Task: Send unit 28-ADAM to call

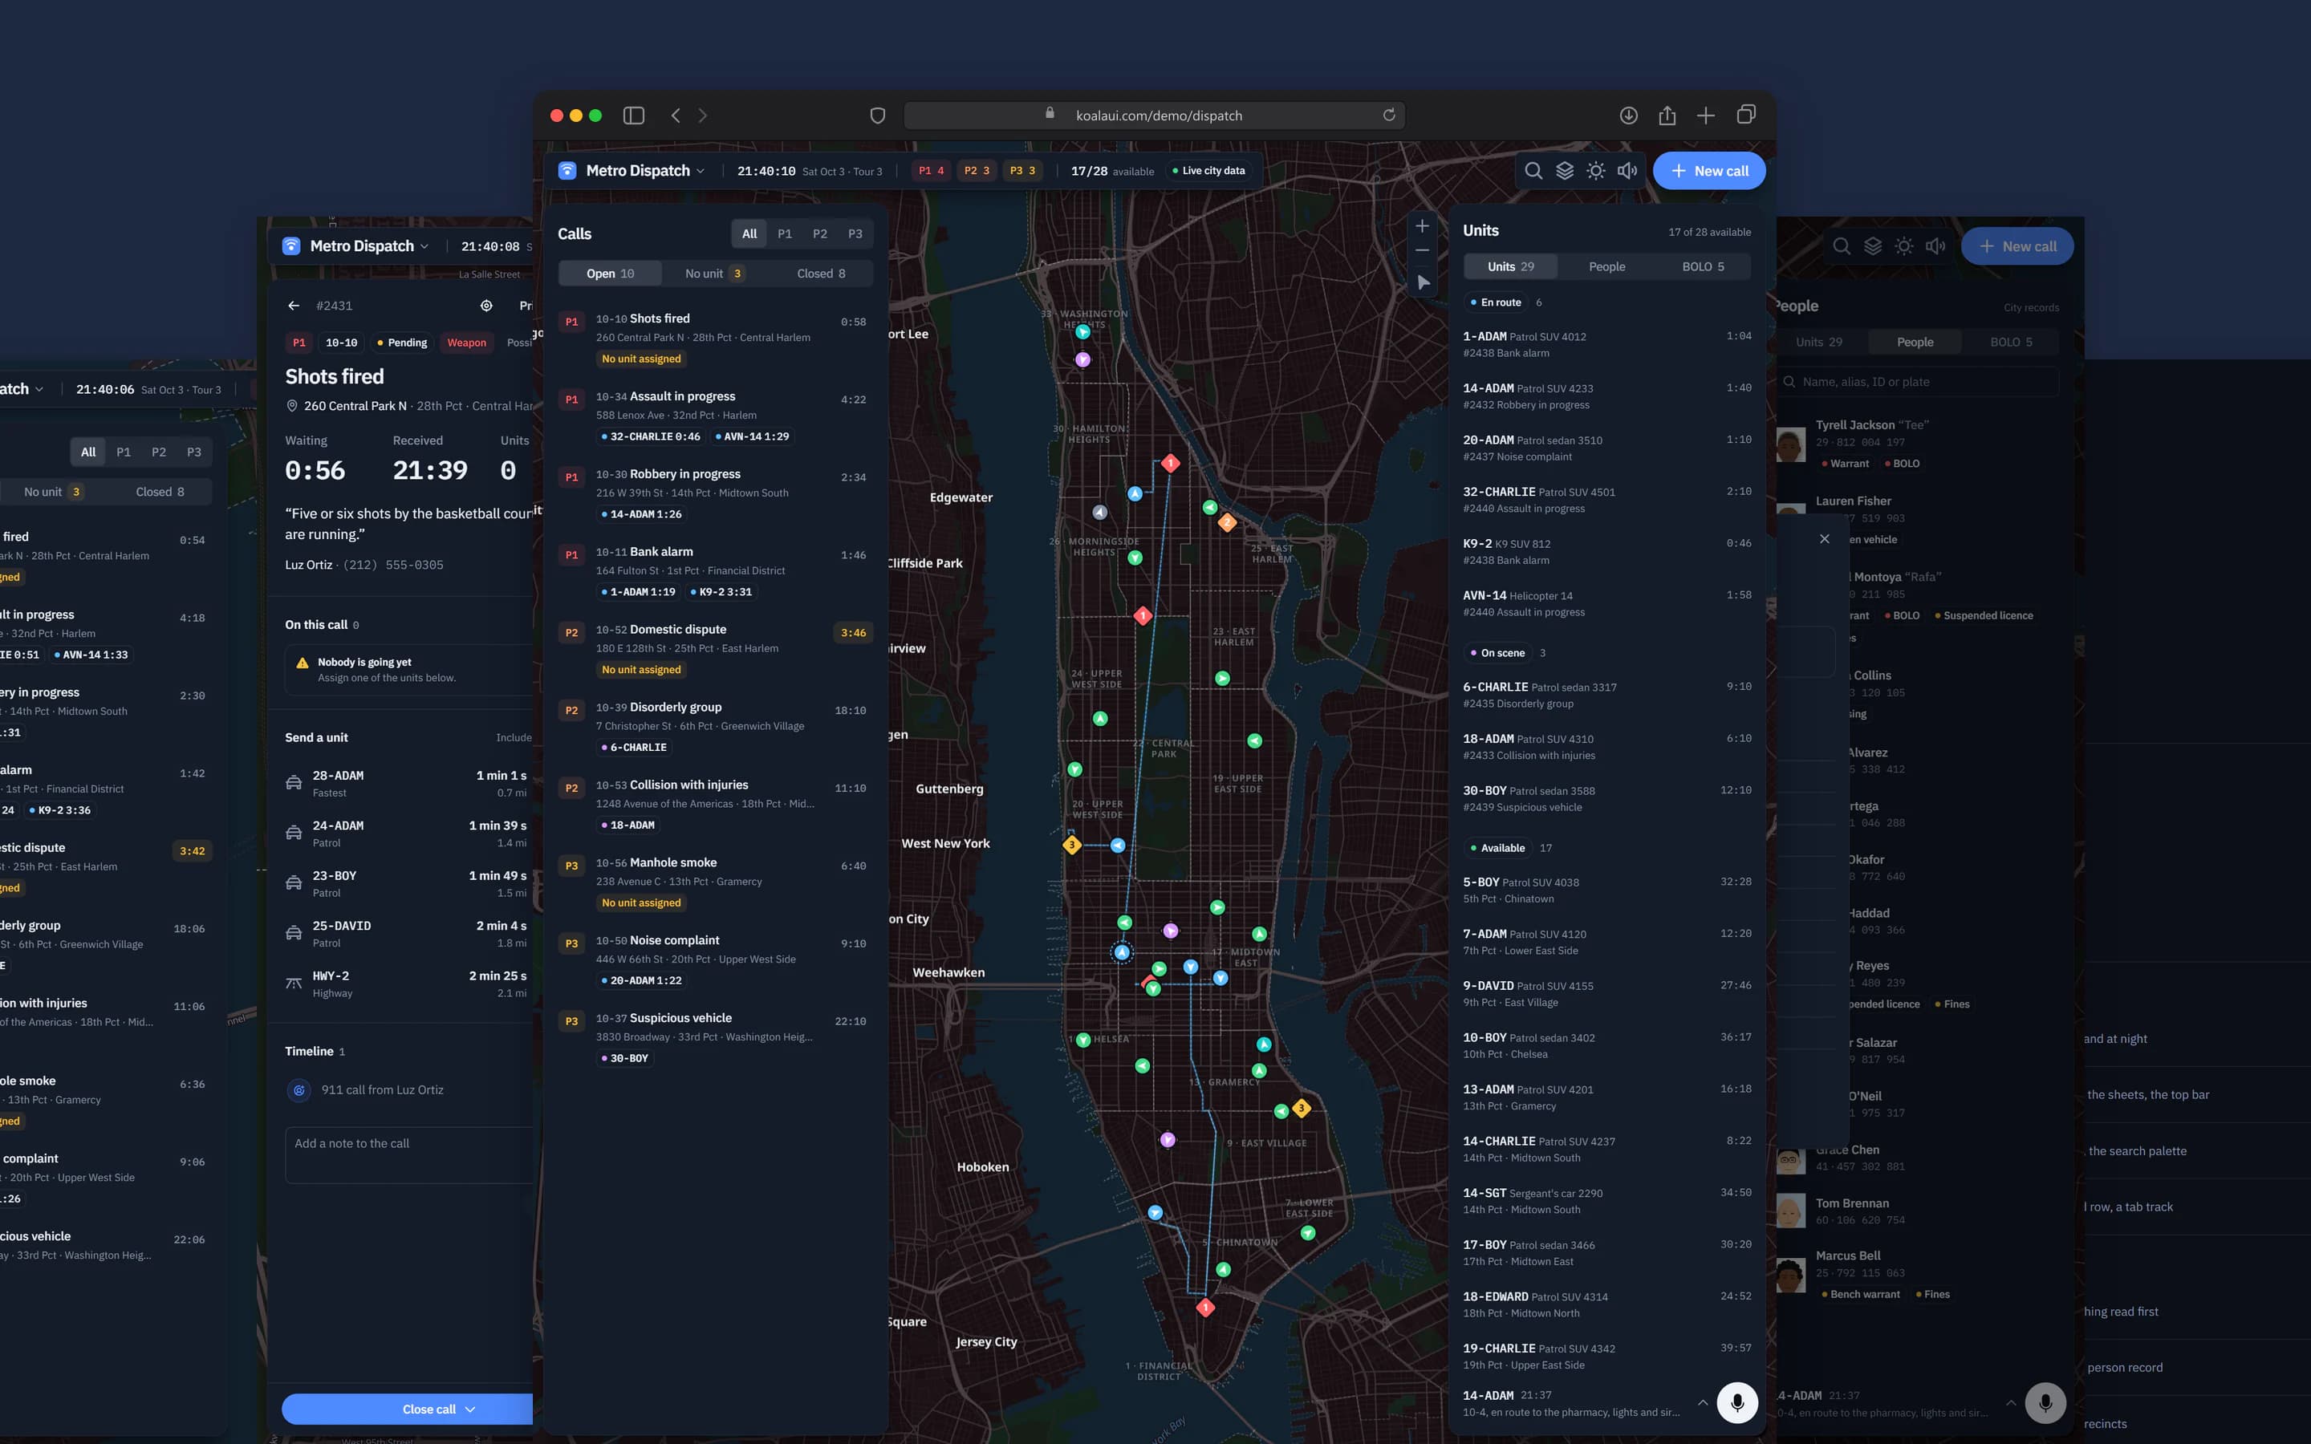Action: coord(406,783)
